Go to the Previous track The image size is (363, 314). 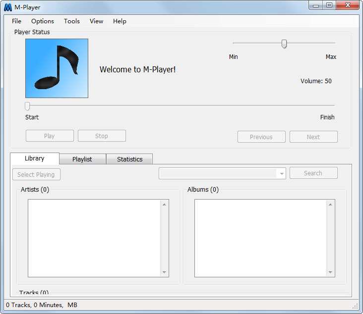coord(261,137)
